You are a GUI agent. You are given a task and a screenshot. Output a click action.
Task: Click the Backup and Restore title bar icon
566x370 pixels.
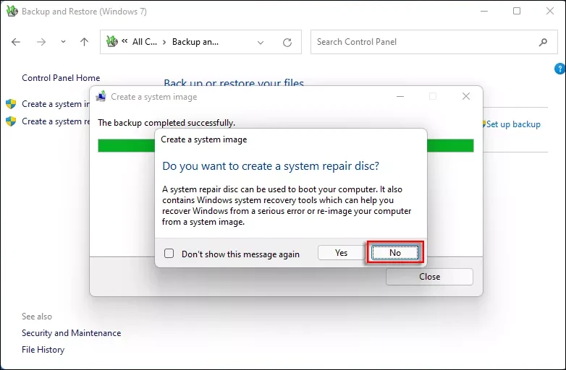tap(12, 11)
